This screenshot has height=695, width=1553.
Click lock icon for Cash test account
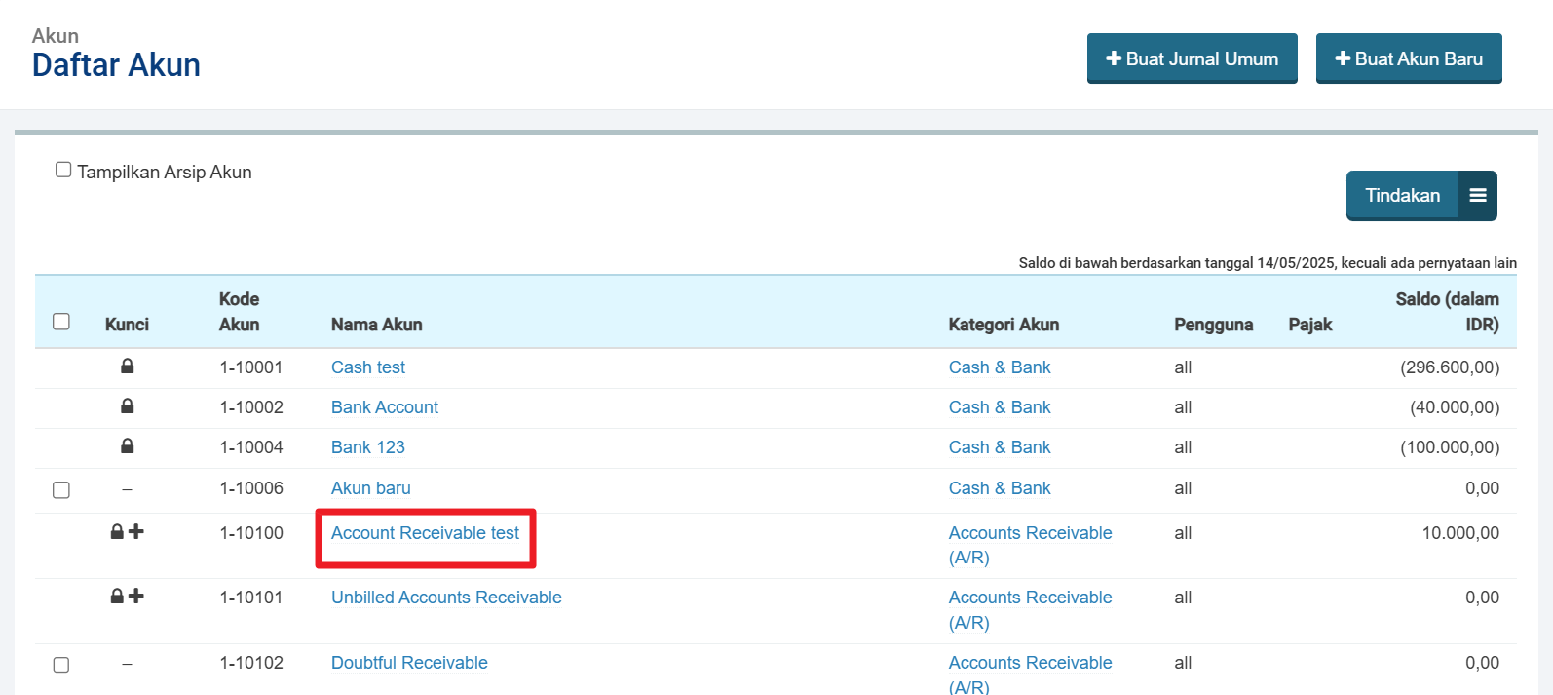click(127, 367)
